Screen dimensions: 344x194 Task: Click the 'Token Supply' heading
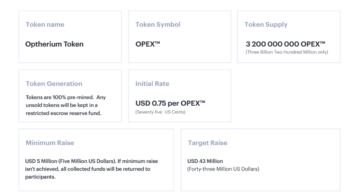(266, 24)
